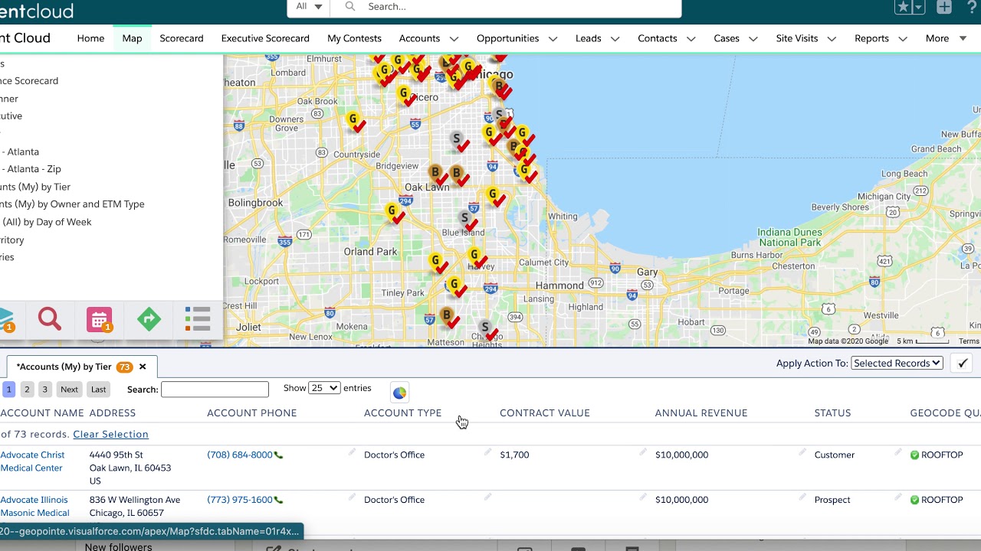Click the phone icon beside (708) 684-8000

(x=278, y=455)
